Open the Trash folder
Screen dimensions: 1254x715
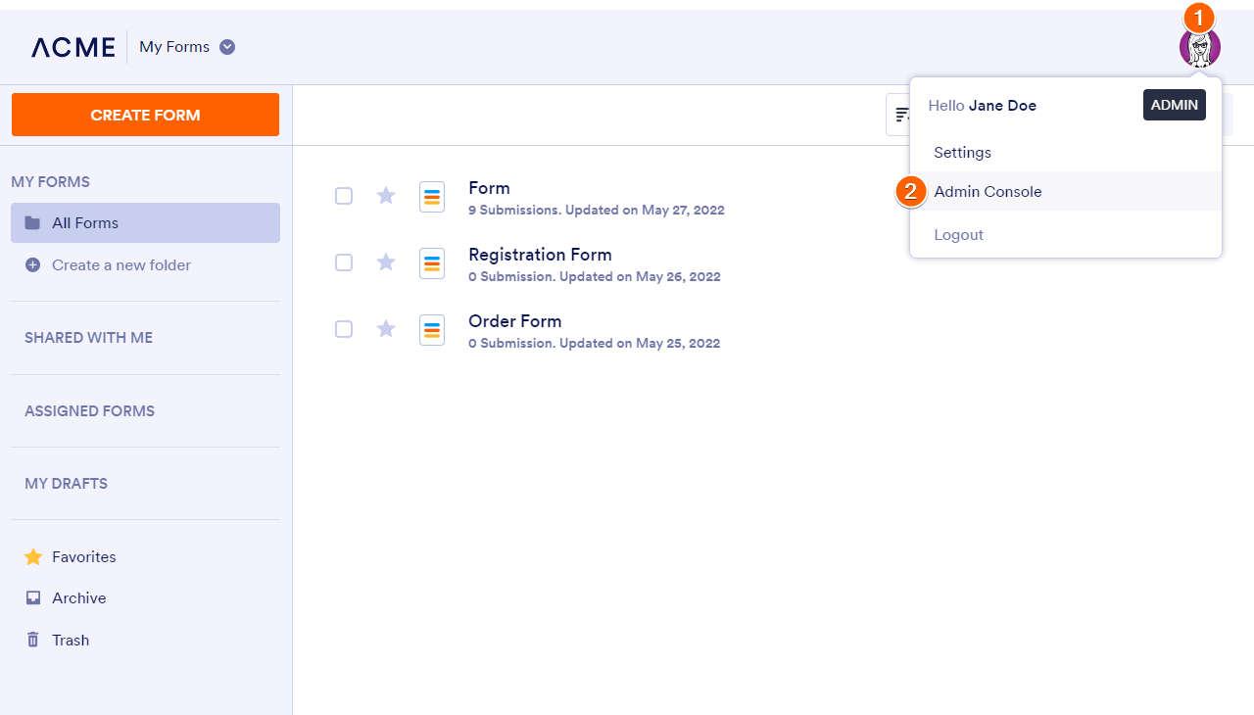point(70,640)
